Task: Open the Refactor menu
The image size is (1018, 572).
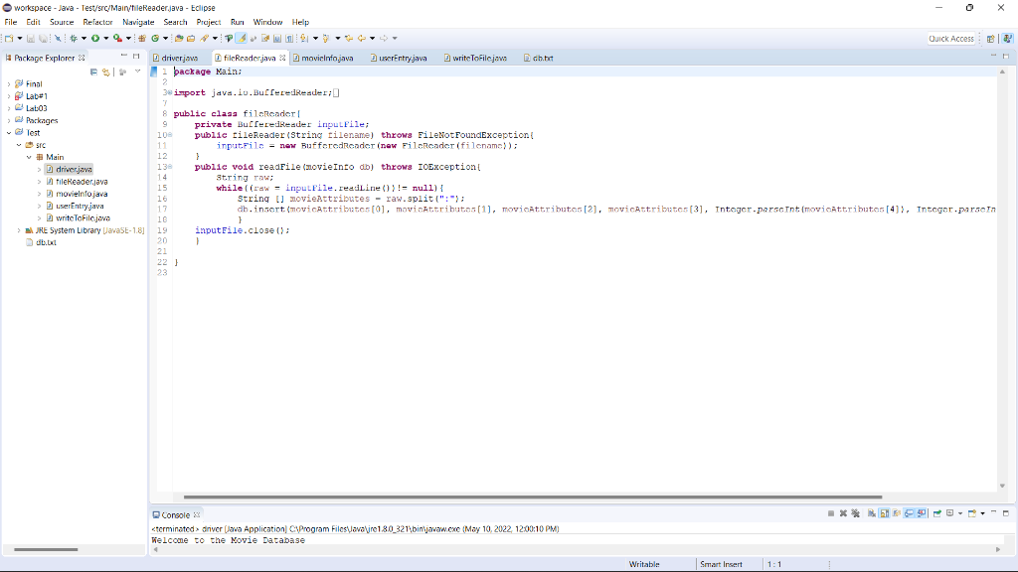Action: (x=98, y=22)
